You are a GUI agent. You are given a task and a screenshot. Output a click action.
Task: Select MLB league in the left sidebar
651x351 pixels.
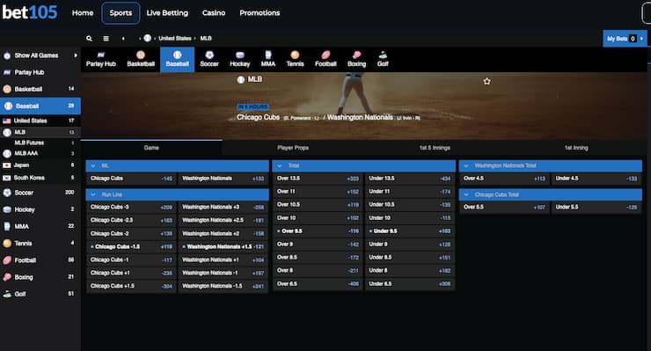click(x=40, y=133)
